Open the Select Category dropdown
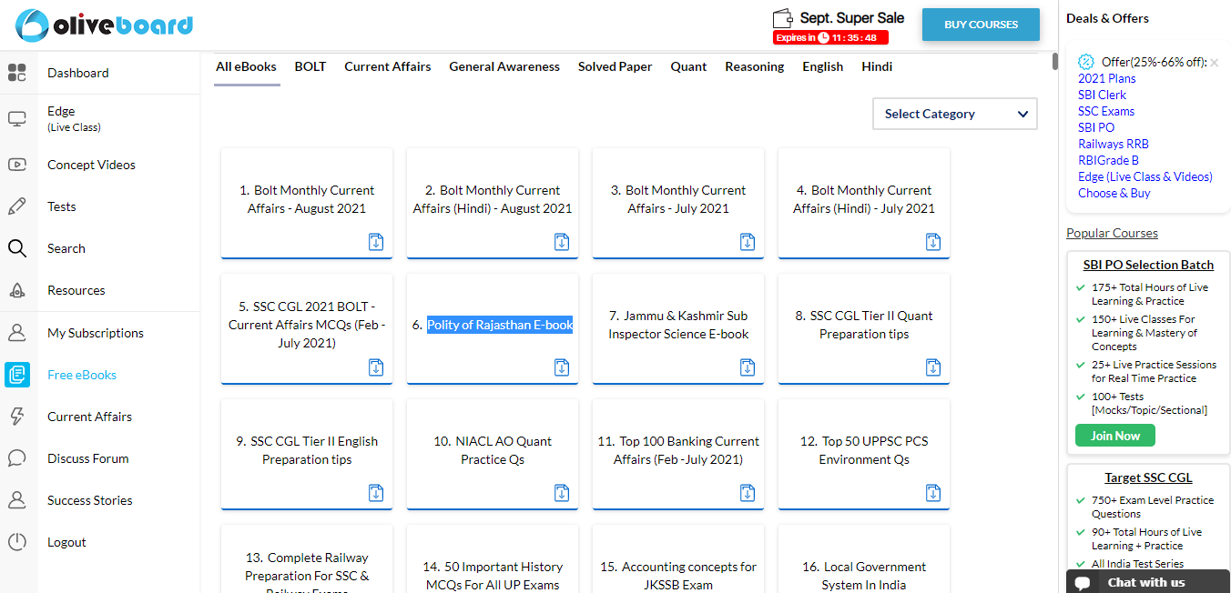This screenshot has width=1231, height=593. [955, 114]
